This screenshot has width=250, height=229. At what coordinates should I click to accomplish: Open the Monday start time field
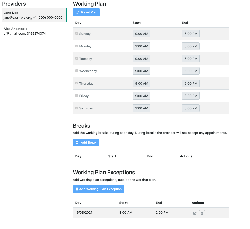pyautogui.click(x=141, y=46)
